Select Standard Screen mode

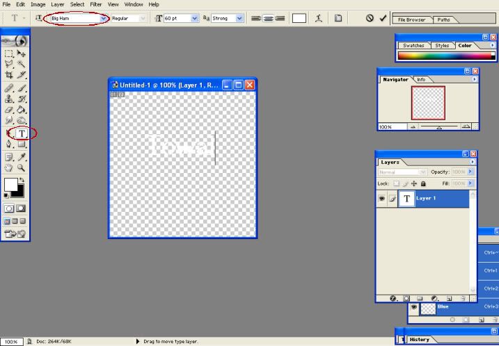pos(7,221)
